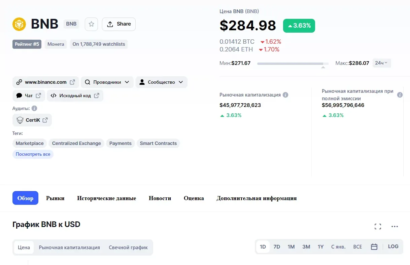The image size is (410, 265).
Task: Open the www.binance.com website link
Action: click(46, 82)
